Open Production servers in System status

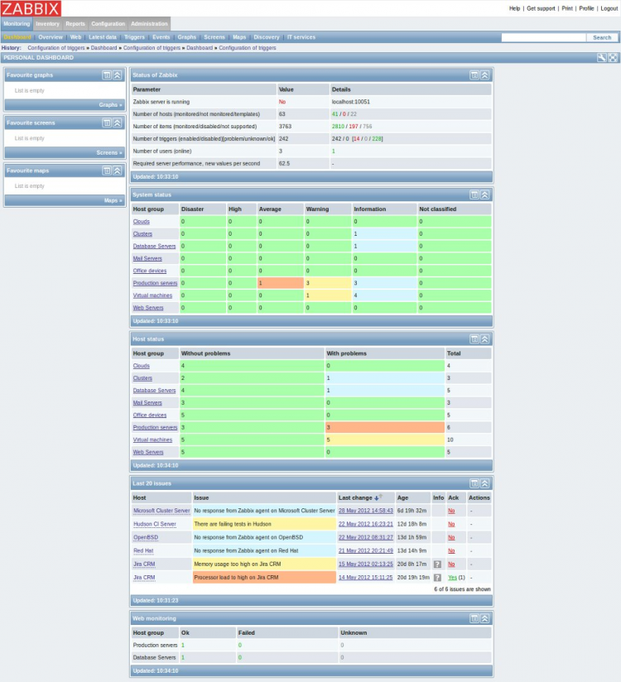click(155, 283)
